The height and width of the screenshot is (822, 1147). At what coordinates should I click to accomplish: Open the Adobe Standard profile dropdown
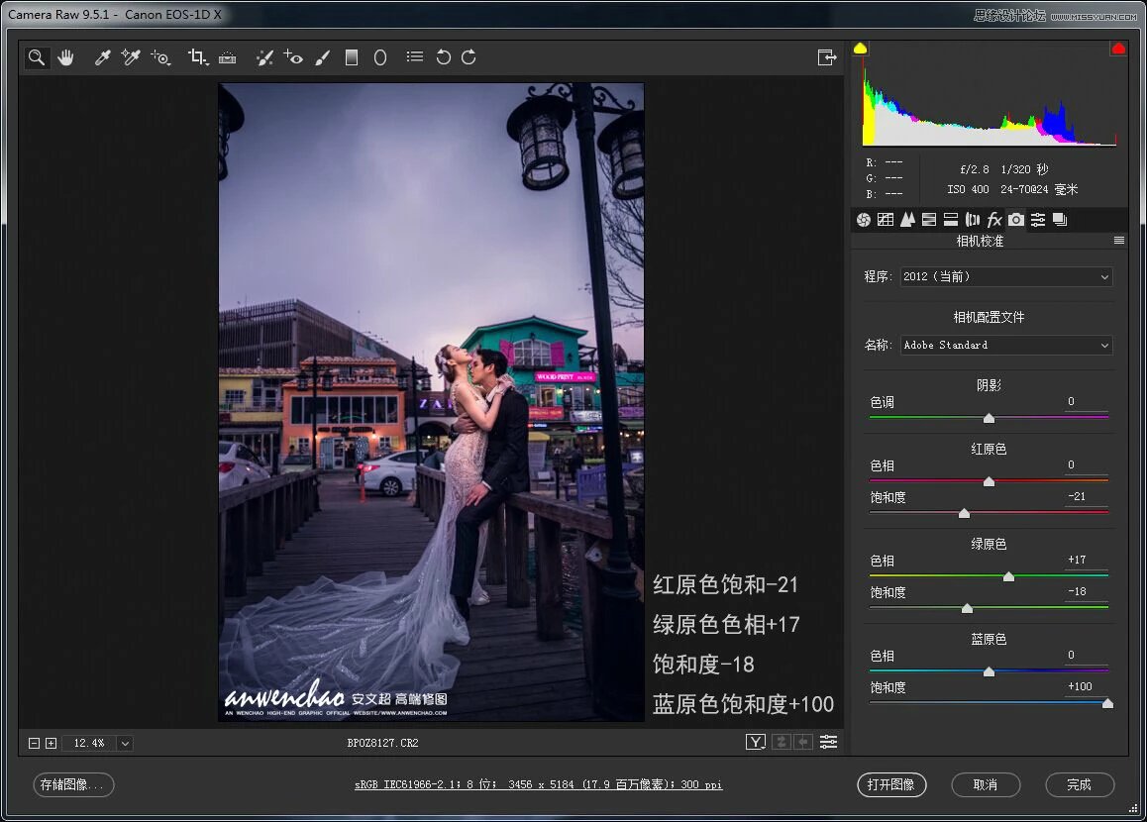1005,346
